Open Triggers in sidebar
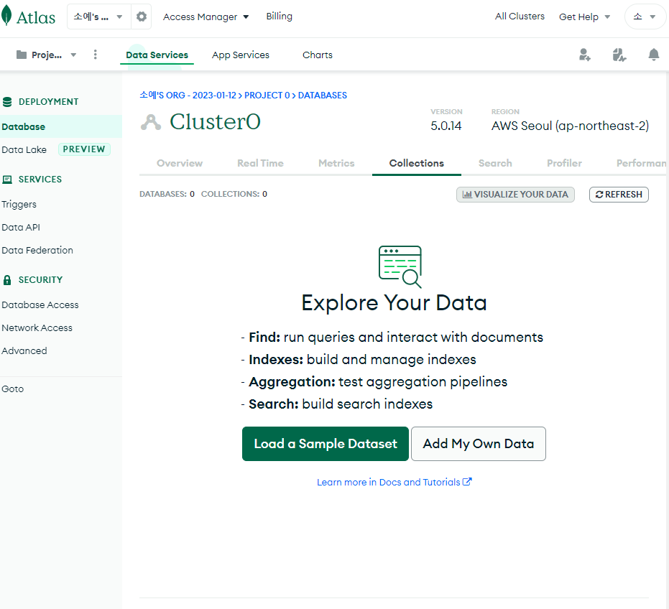The width and height of the screenshot is (669, 609). pyautogui.click(x=19, y=204)
